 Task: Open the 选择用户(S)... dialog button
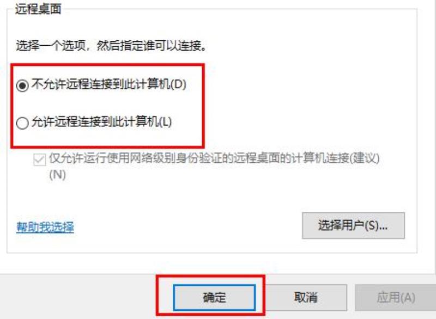353,225
